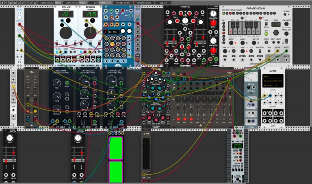
Task: Click the /2 division display on BPM LFO
Action: click(x=66, y=14)
